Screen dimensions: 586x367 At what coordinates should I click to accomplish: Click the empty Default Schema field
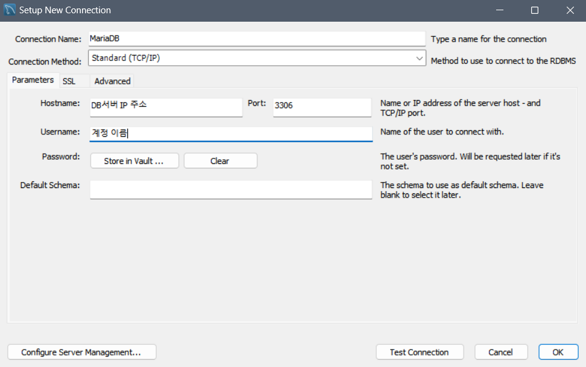[231, 190]
